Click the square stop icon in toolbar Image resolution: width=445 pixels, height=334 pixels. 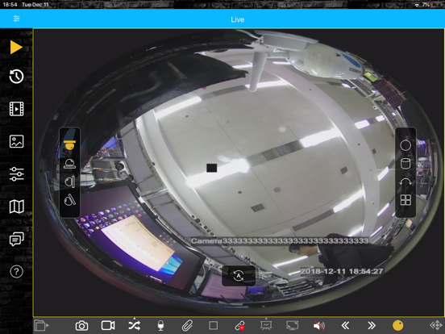(x=214, y=325)
